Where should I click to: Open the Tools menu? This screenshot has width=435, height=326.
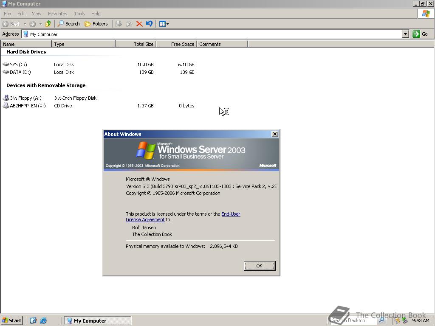coord(79,14)
